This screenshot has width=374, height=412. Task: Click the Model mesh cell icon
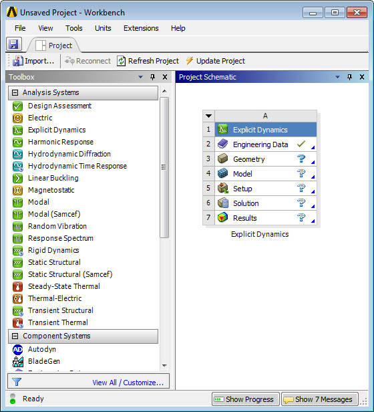point(223,174)
